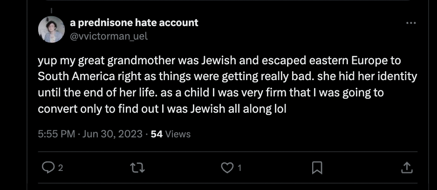
Task: Click tweet line starting 'yup my great grandmother'
Action: [219, 61]
